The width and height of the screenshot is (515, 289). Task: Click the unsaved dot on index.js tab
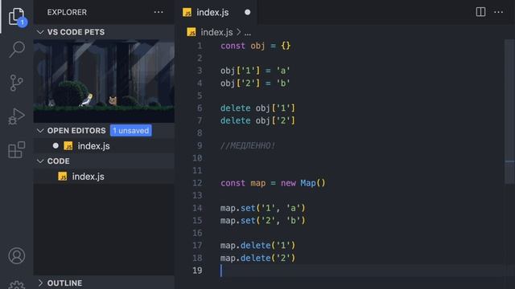point(247,12)
